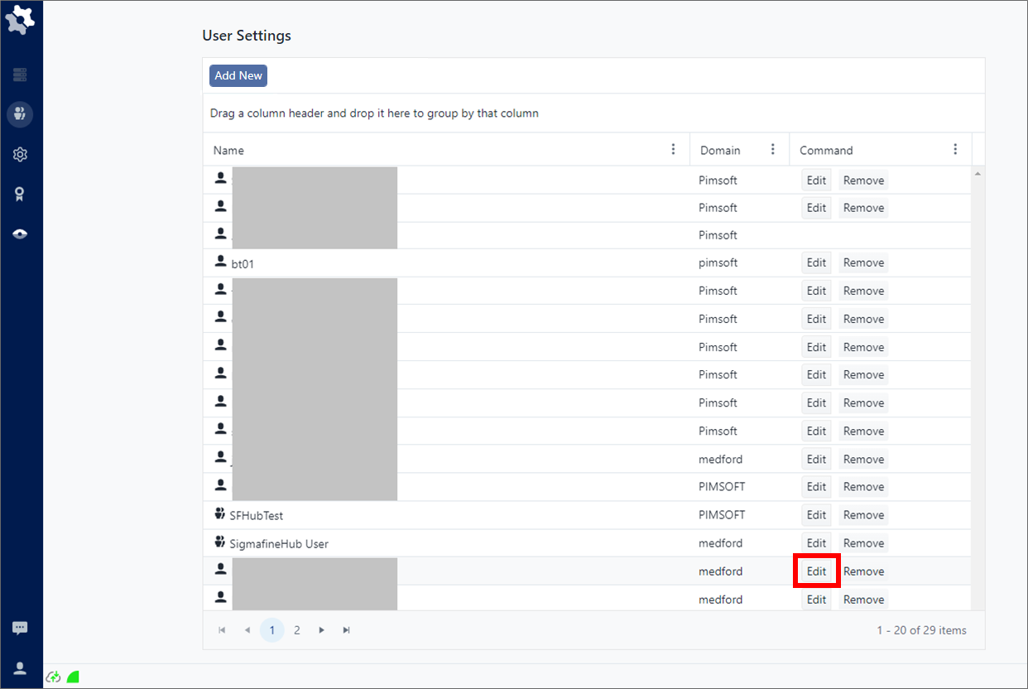Go to page 2 of users
Image resolution: width=1028 pixels, height=689 pixels.
(297, 630)
